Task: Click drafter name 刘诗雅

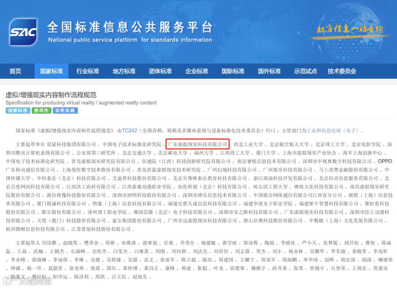Action: 49,243
